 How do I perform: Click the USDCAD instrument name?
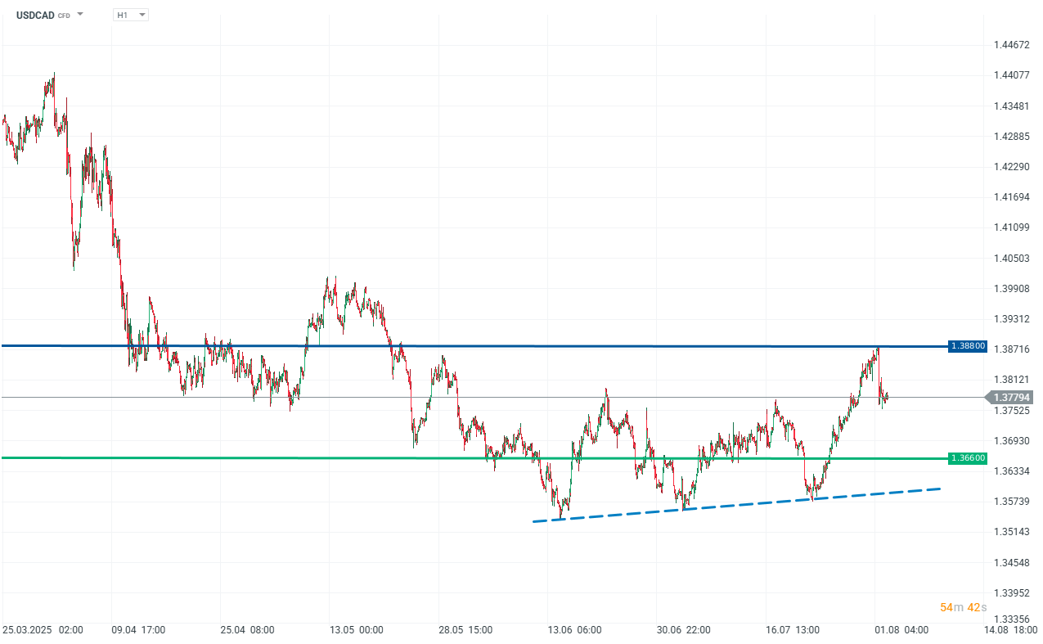coord(34,15)
